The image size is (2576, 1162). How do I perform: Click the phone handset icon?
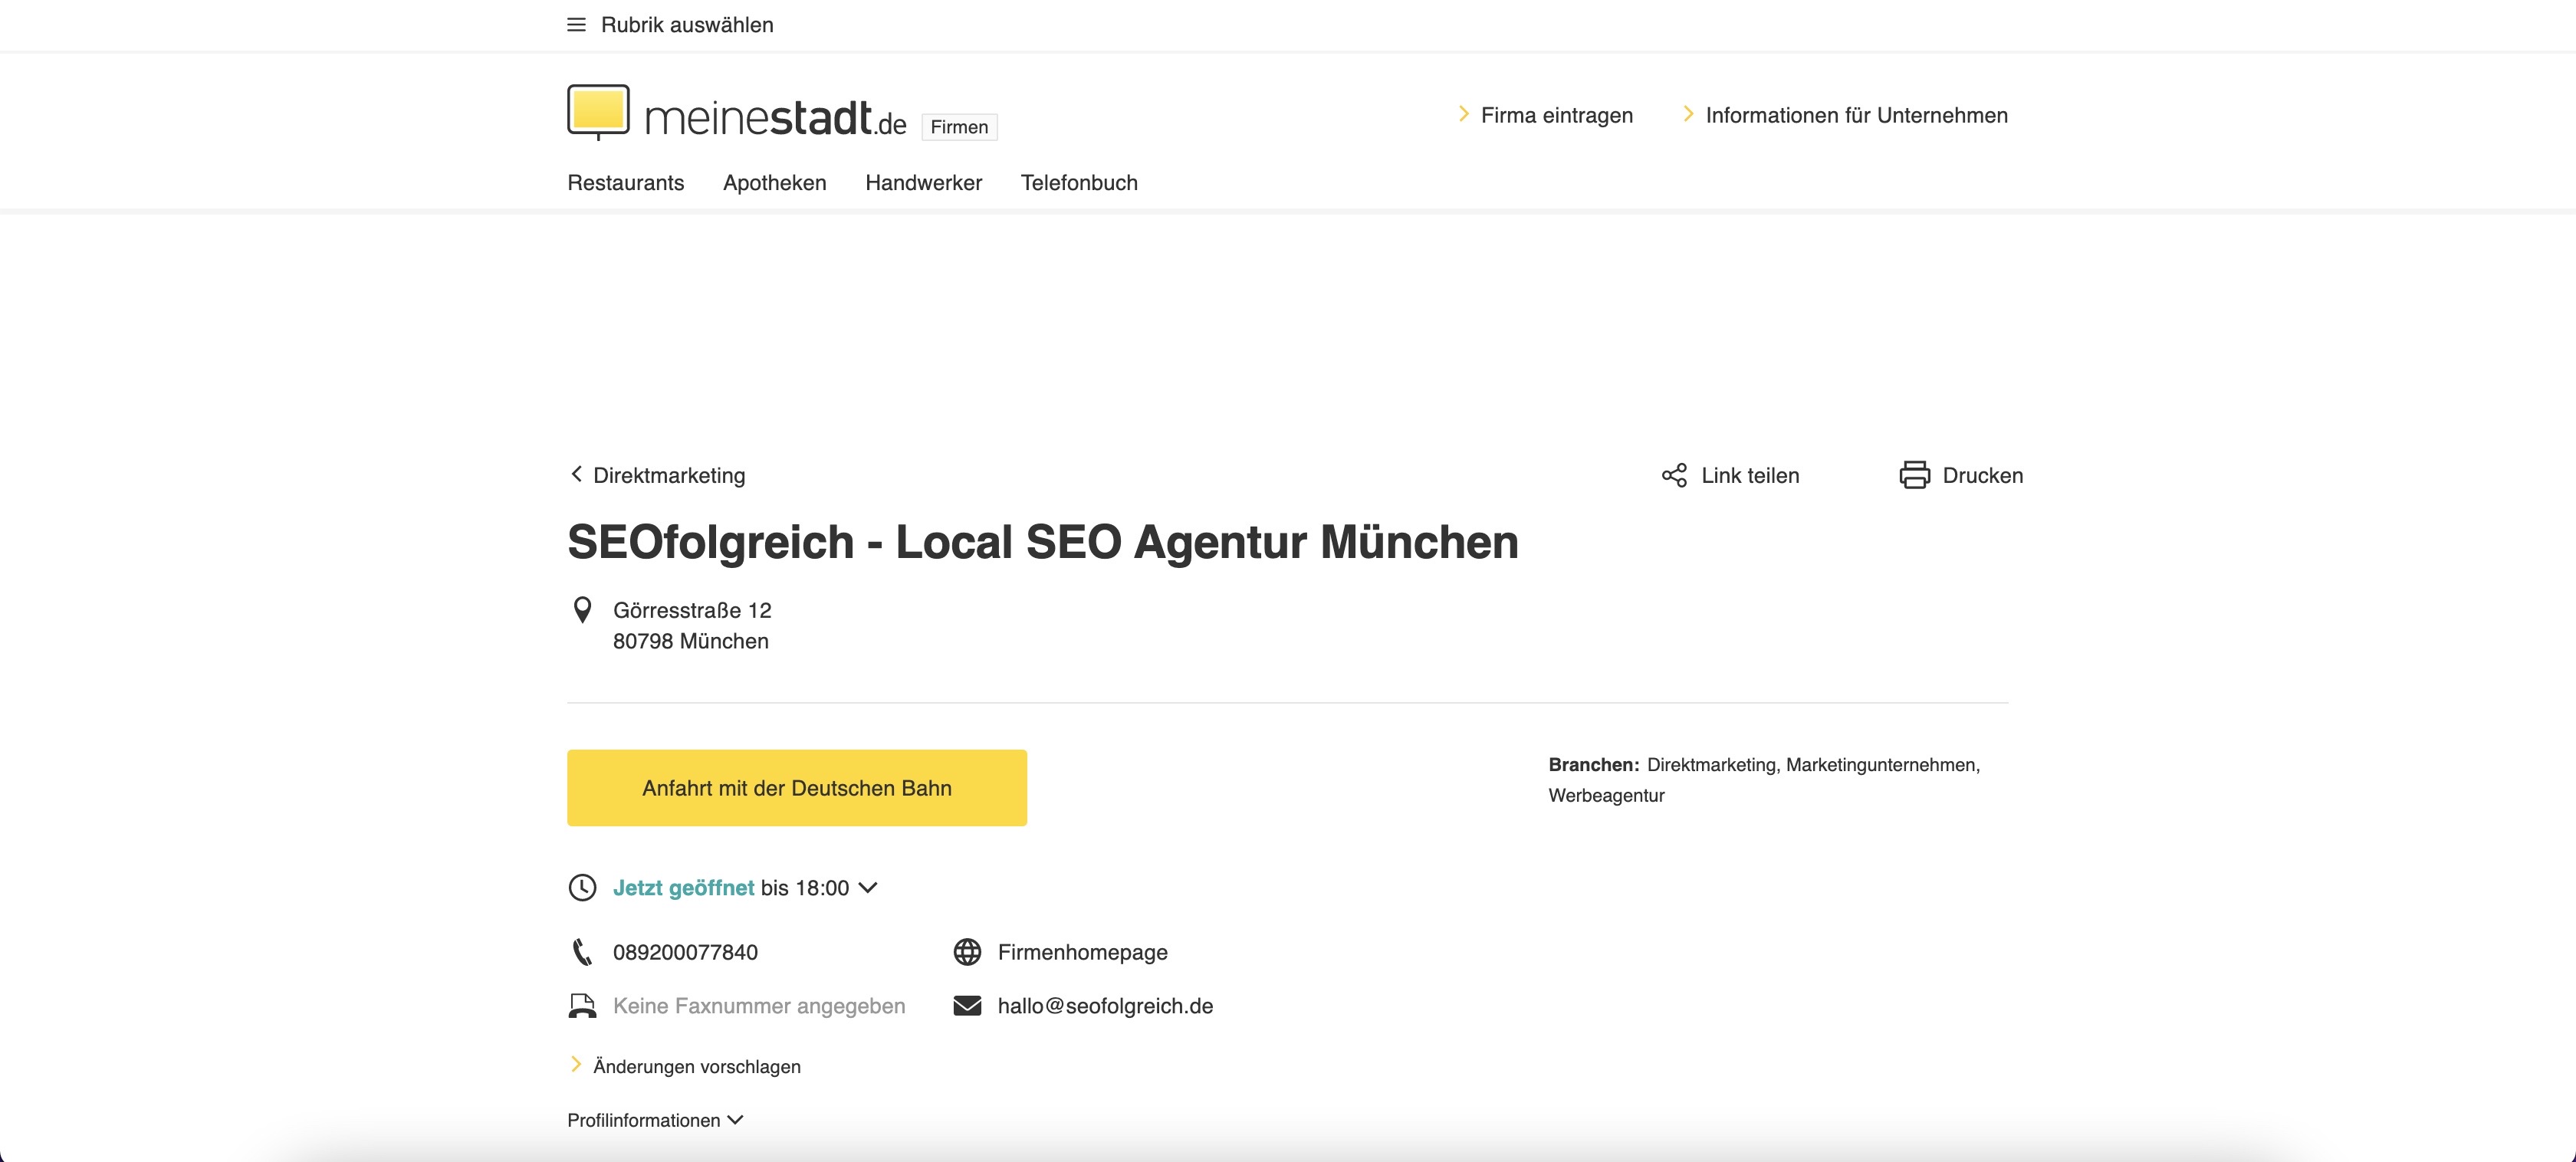pos(582,952)
